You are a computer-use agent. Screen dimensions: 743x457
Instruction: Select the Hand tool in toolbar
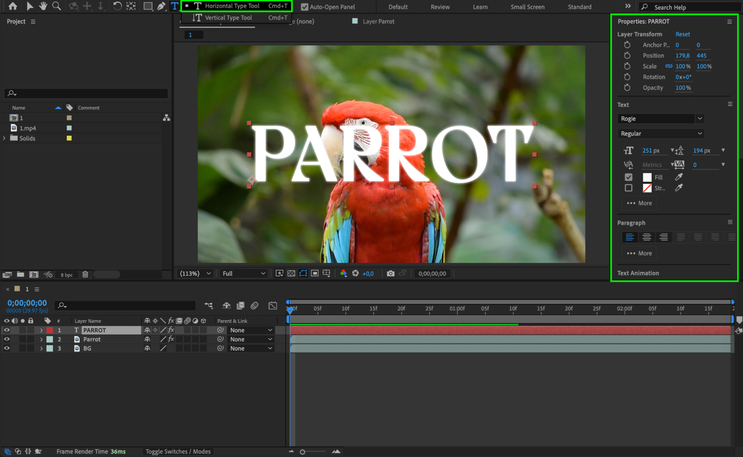(43, 6)
